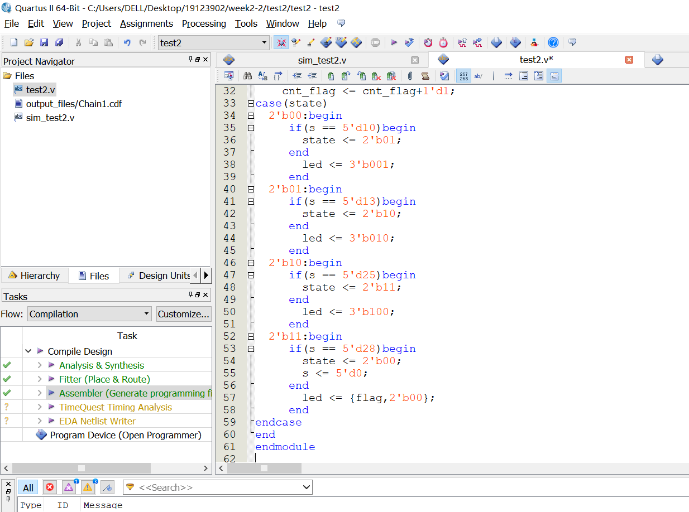Click the arrow to show more navigator tabs
This screenshot has height=512, width=689.
click(207, 275)
